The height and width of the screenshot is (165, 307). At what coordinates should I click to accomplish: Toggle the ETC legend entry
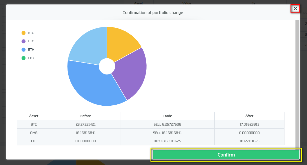[x=28, y=41]
